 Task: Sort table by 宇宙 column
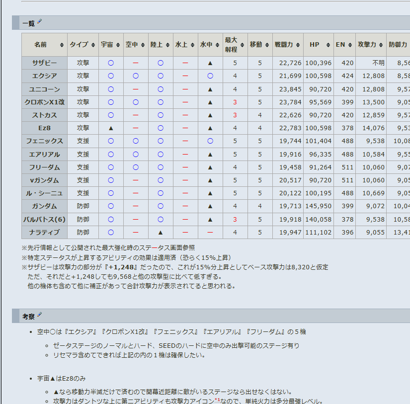coord(111,45)
